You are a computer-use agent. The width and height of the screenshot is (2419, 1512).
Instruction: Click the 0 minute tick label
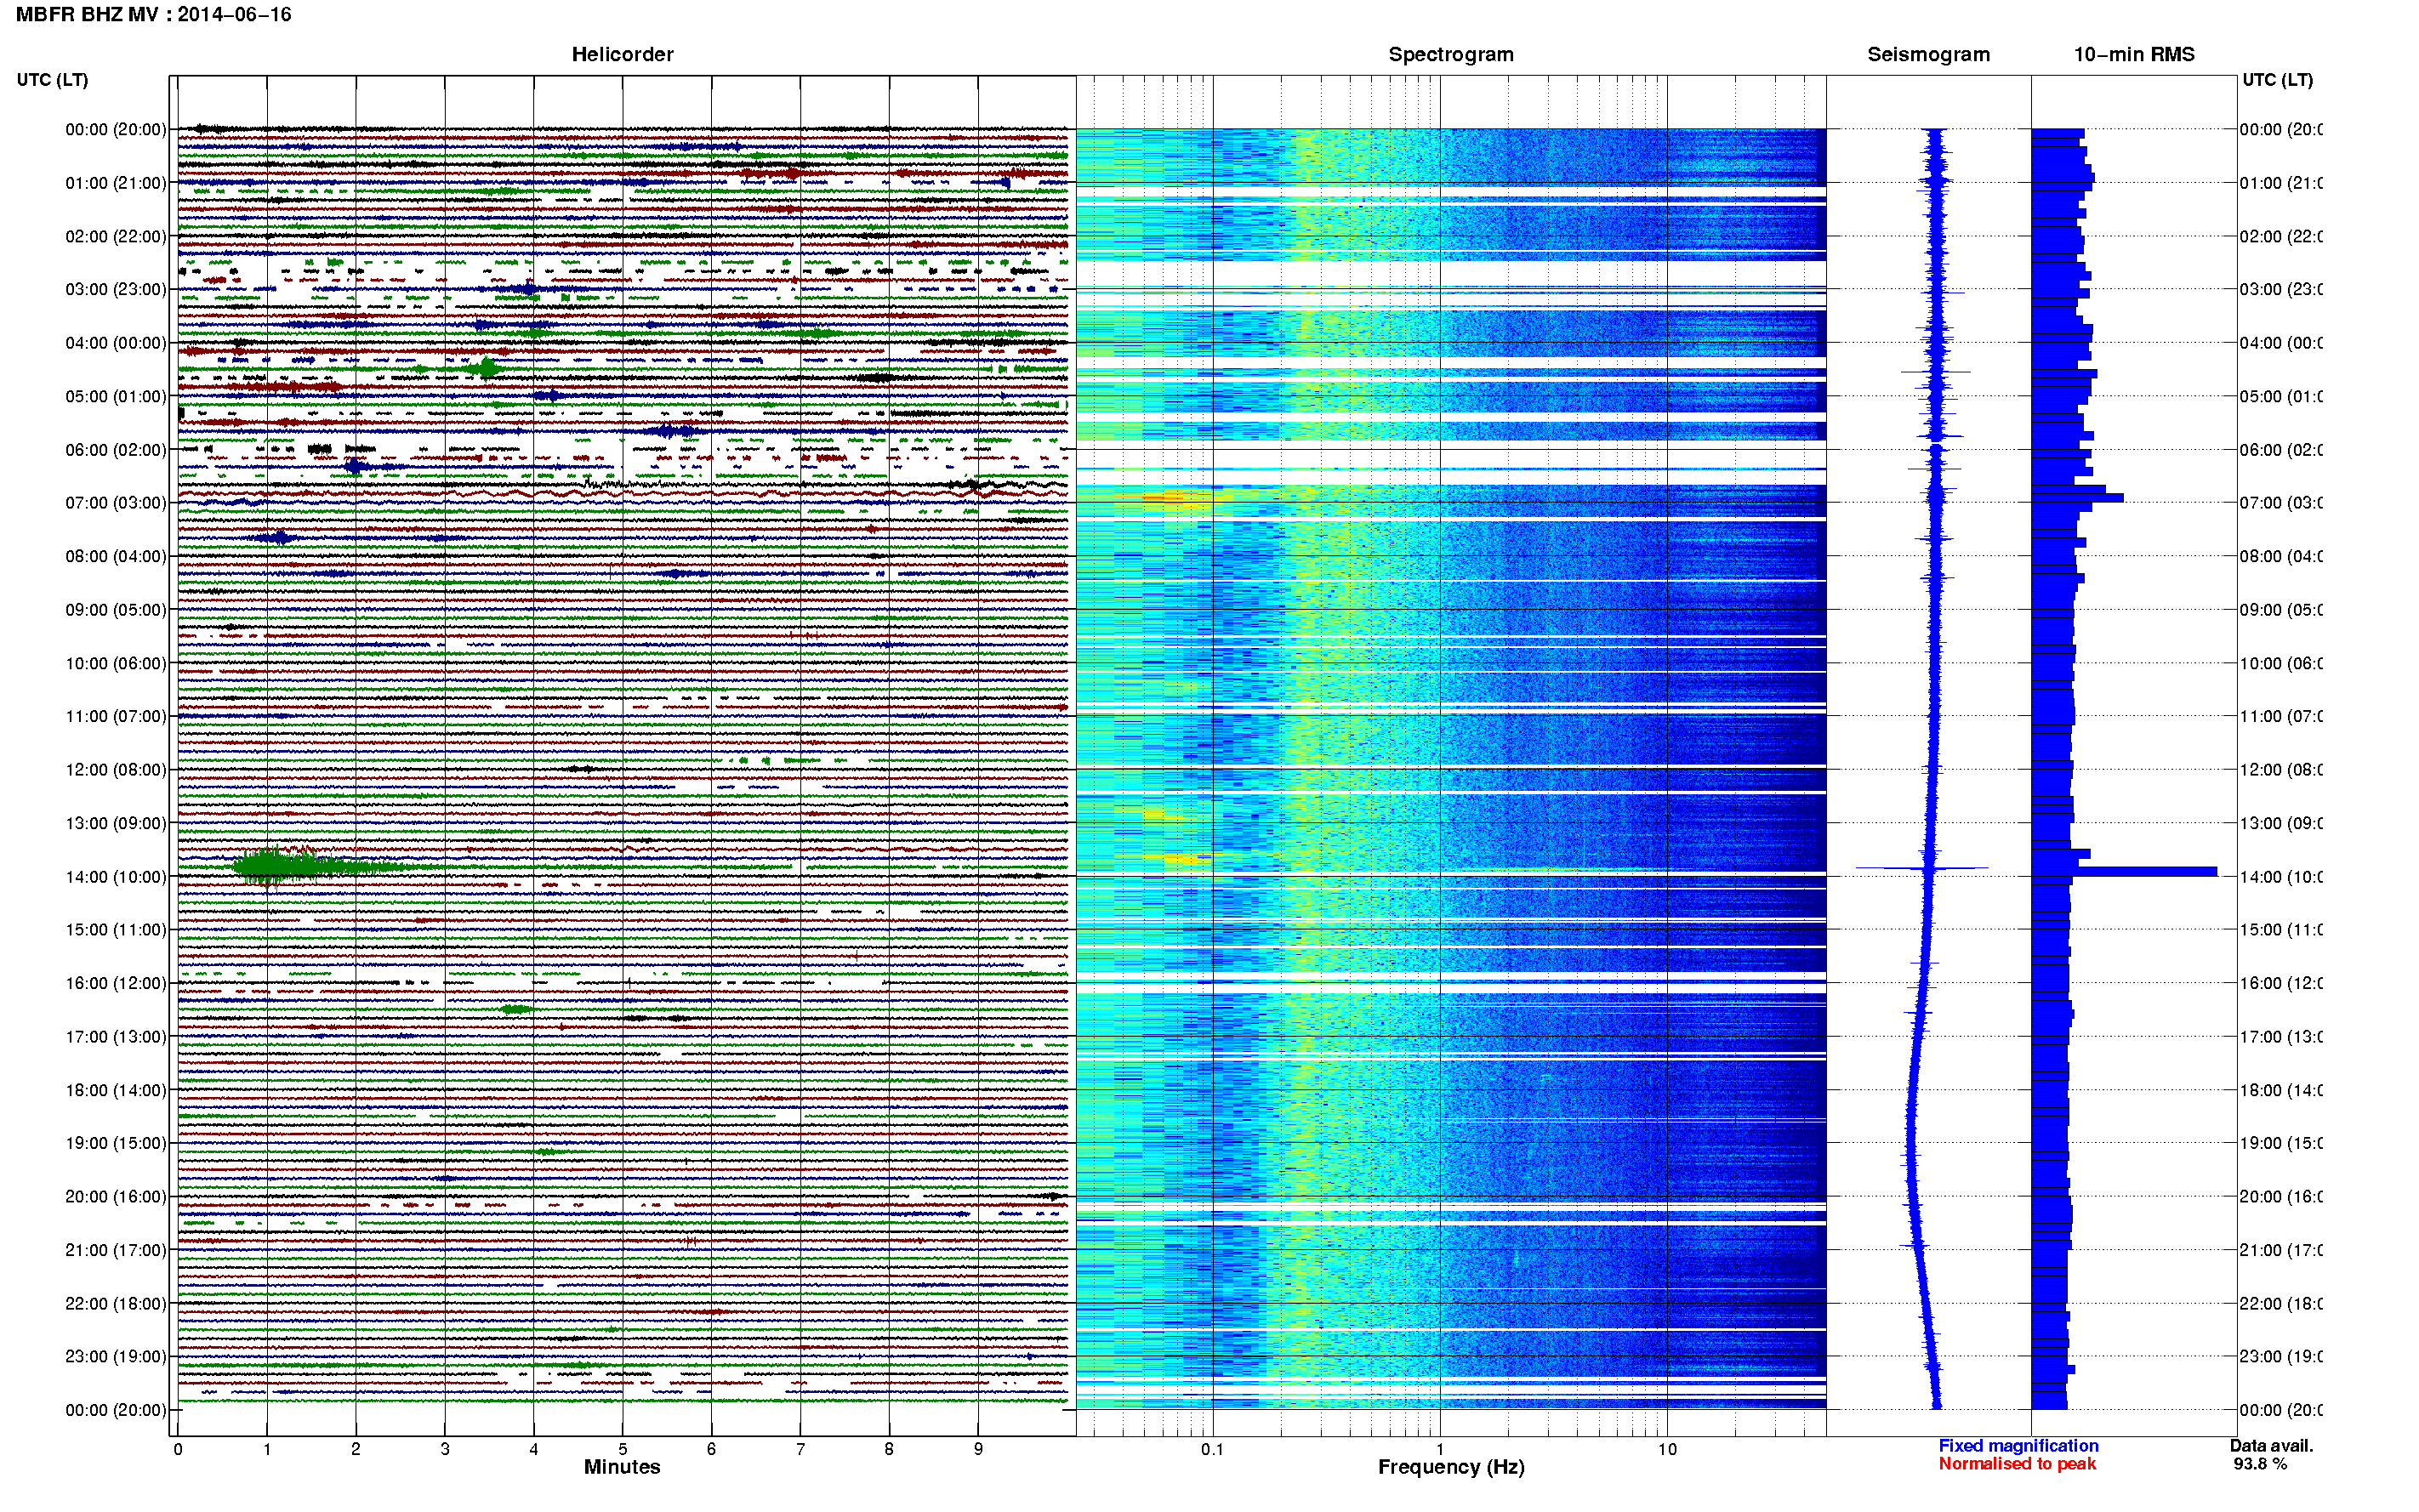coord(178,1449)
